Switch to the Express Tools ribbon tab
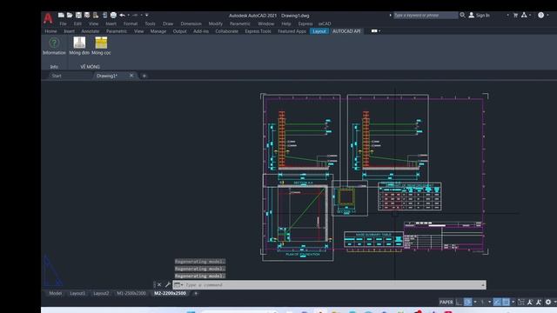 [x=258, y=31]
